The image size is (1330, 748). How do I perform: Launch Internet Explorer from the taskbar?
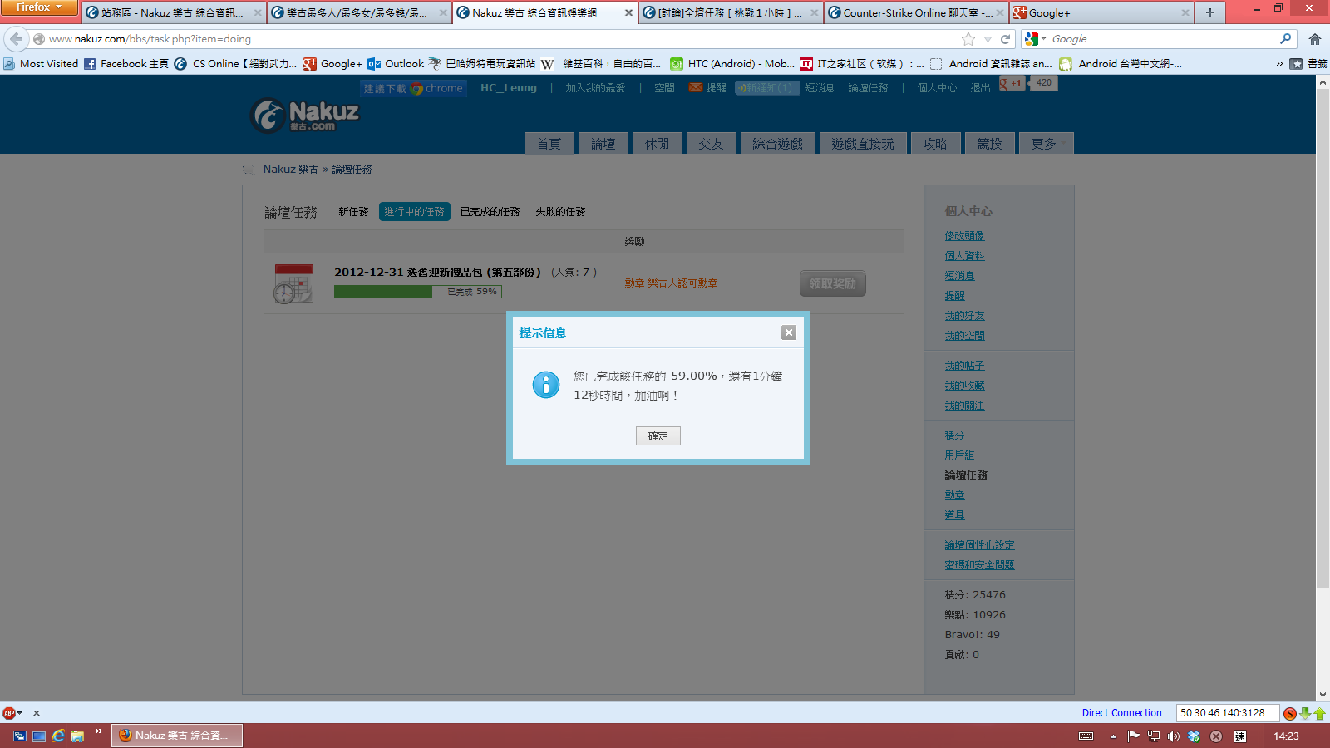[x=58, y=736]
